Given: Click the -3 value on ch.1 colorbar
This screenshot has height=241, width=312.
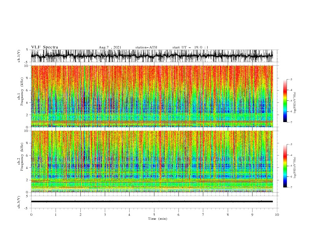Looking at the screenshot, I should [x=290, y=79].
